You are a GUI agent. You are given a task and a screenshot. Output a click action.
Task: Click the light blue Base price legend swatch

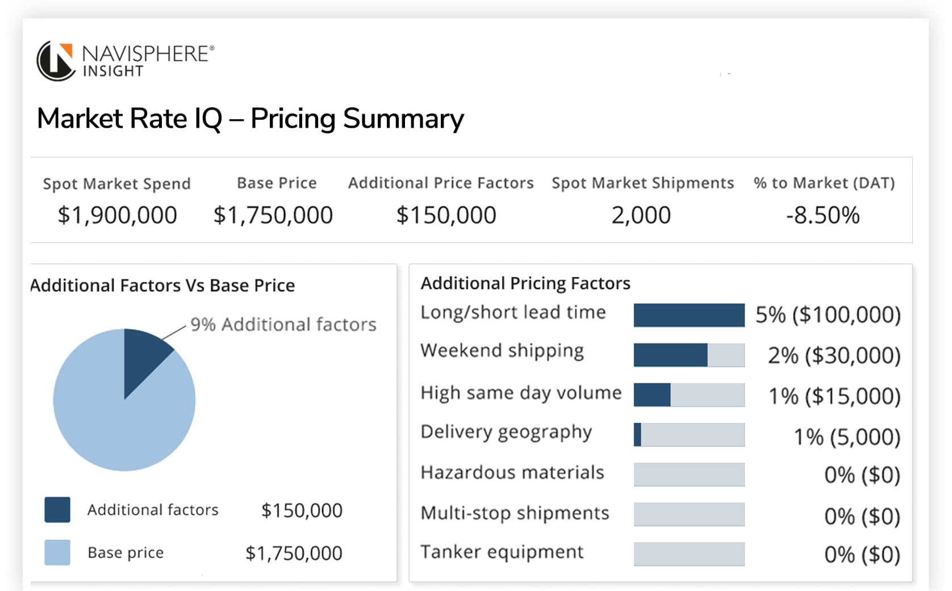(x=57, y=552)
